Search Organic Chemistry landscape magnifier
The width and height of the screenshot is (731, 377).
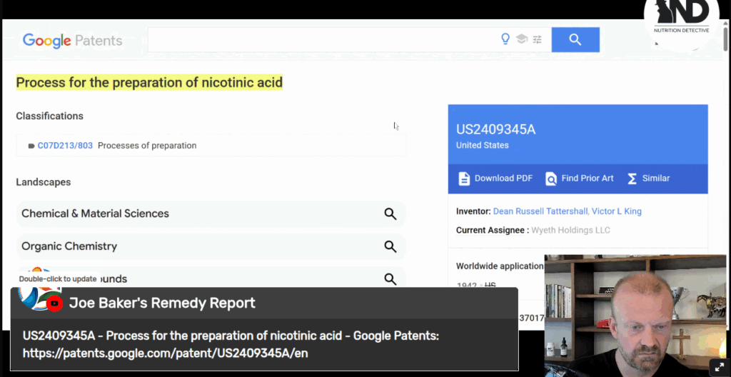point(390,246)
